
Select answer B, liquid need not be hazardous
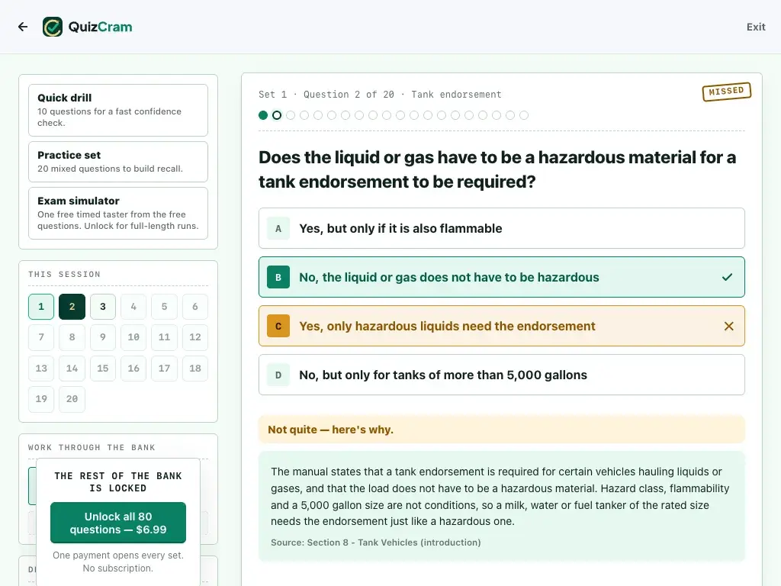pyautogui.click(x=502, y=277)
